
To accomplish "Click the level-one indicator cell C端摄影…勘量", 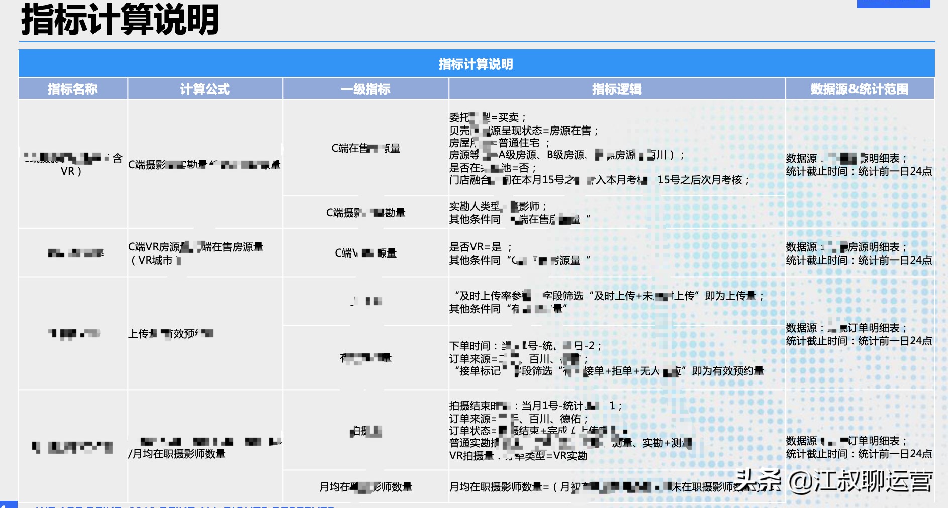I will point(365,213).
